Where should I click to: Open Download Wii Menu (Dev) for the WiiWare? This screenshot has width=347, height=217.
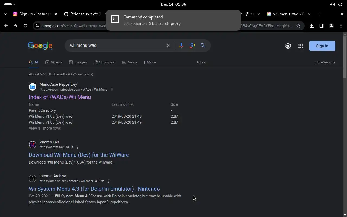(x=79, y=155)
